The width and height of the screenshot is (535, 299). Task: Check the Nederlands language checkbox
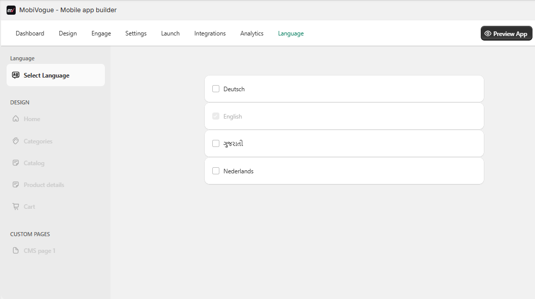click(x=216, y=171)
